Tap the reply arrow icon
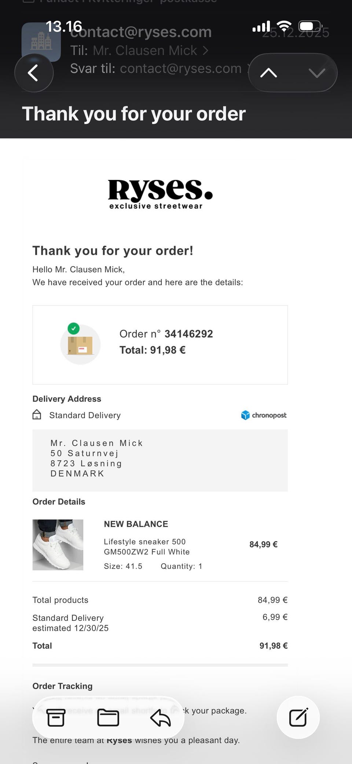The height and width of the screenshot is (764, 352). [161, 718]
